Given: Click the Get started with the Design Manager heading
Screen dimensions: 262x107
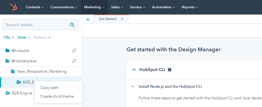Looking at the screenshot, I should [x=173, y=49].
